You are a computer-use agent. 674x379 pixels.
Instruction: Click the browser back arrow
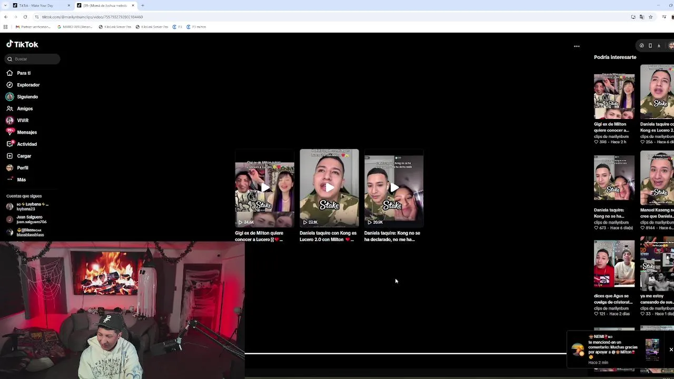[6, 17]
